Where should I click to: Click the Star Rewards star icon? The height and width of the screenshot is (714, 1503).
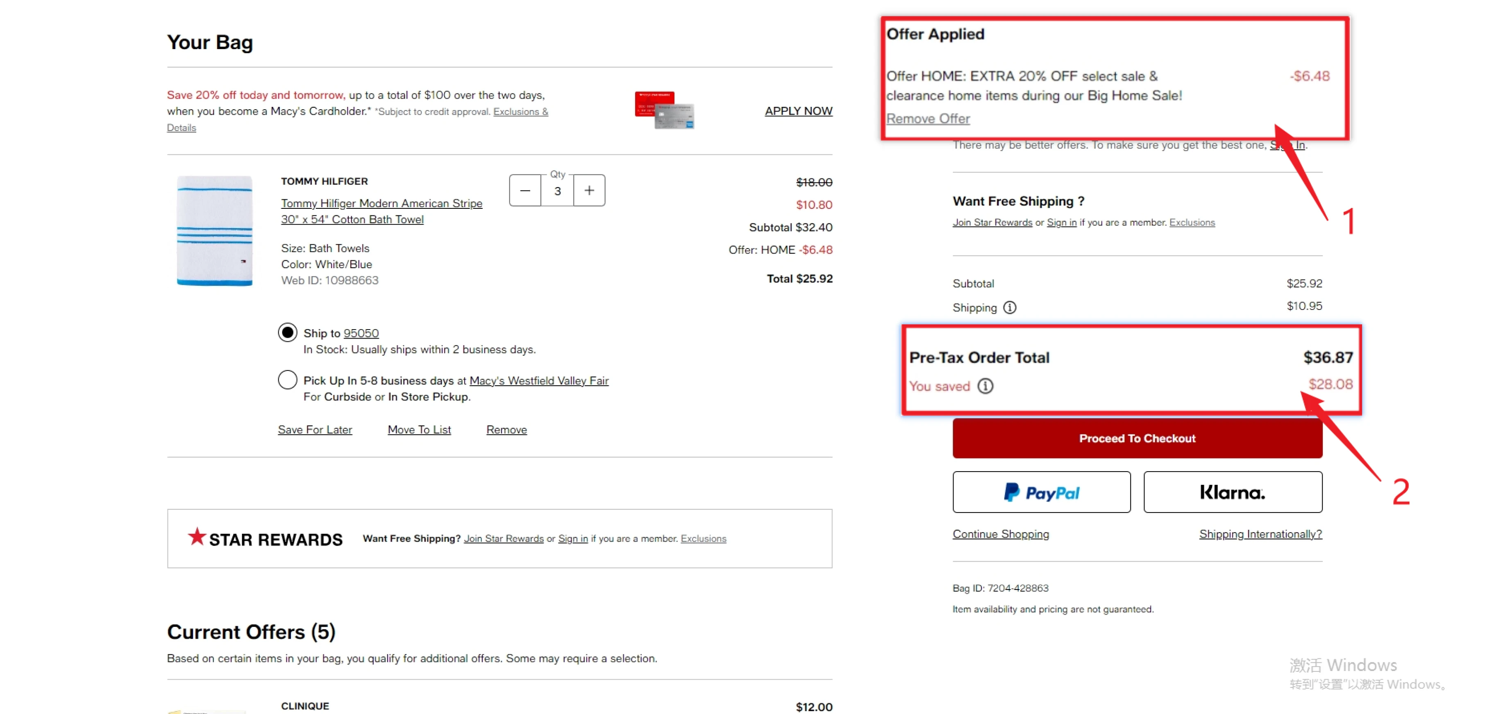tap(197, 537)
